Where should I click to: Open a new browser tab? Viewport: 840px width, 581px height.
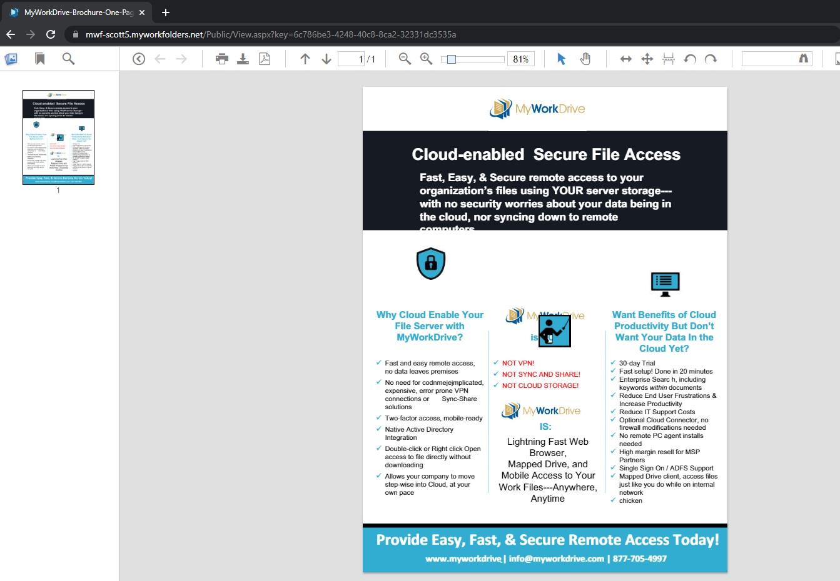[x=166, y=12]
